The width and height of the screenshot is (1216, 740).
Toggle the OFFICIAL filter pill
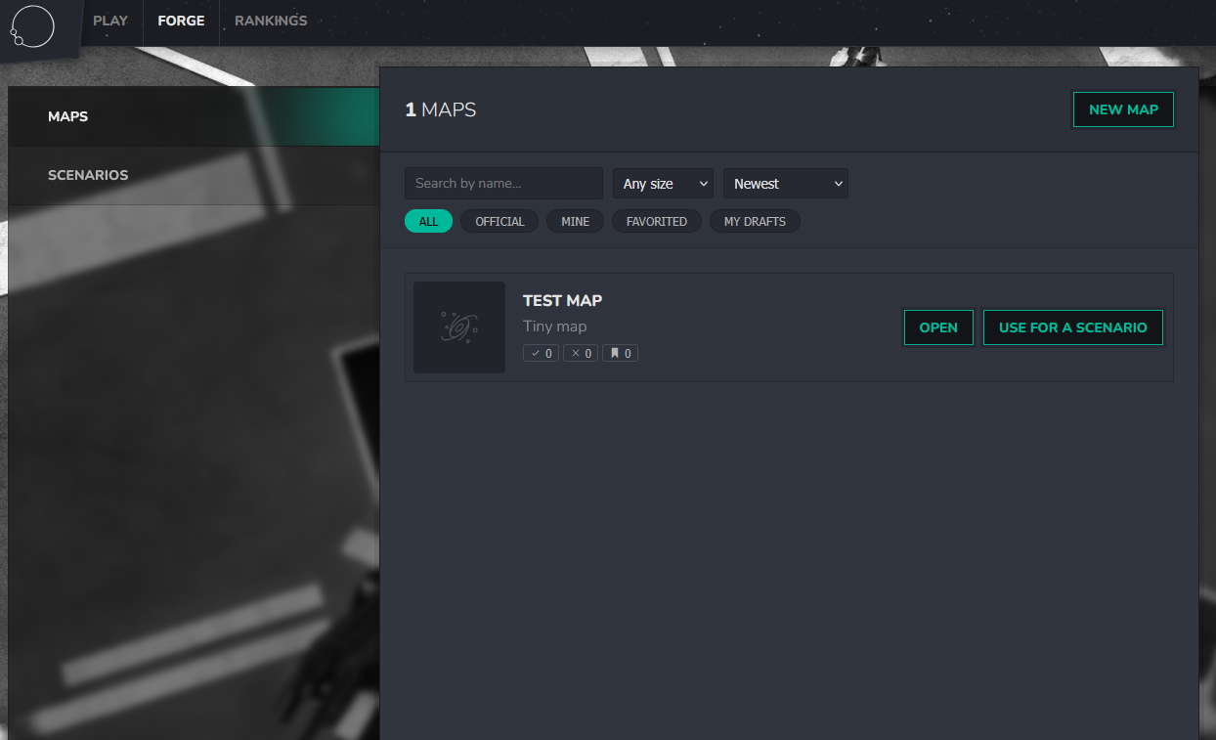point(499,221)
